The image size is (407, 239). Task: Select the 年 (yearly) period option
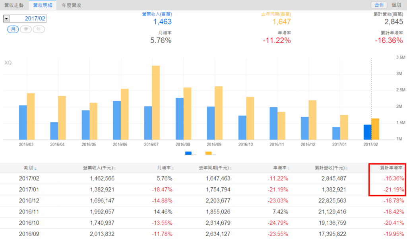[x=39, y=29]
